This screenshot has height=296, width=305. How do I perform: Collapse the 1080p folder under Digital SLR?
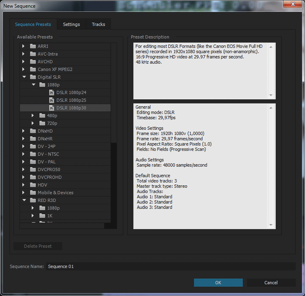point(34,85)
